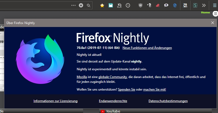Open the yellow star bookmarks toolbar button
The width and height of the screenshot is (218, 113).
pyautogui.click(x=102, y=5)
